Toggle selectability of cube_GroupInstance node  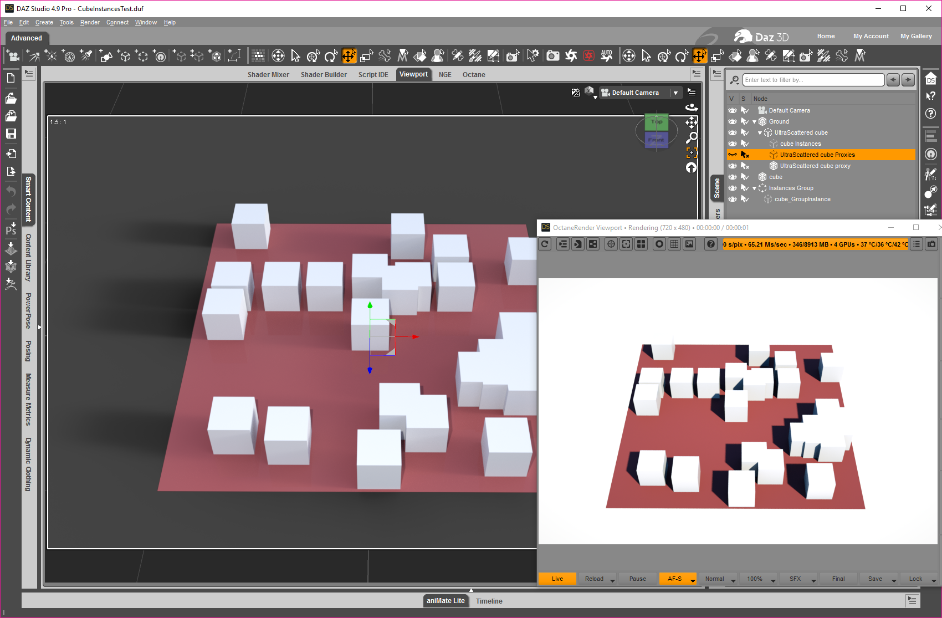[745, 199]
